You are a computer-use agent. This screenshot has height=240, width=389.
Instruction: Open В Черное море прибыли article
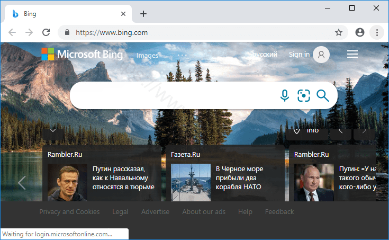pyautogui.click(x=239, y=178)
